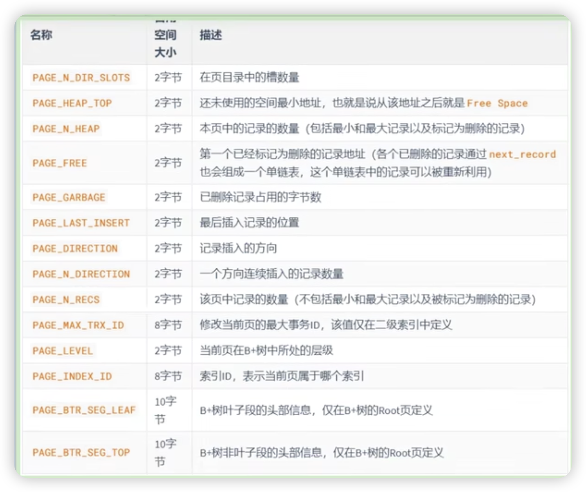Click the next_record code text
The height and width of the screenshot is (492, 586).
[523, 154]
